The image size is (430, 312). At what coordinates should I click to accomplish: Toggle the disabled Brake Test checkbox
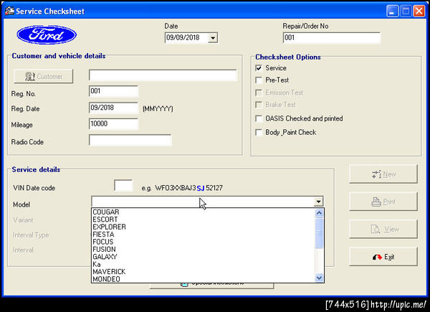pos(259,105)
